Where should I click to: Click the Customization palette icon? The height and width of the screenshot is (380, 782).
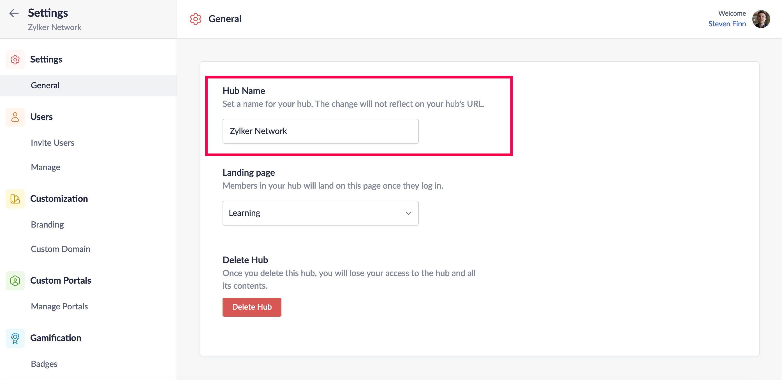[15, 199]
